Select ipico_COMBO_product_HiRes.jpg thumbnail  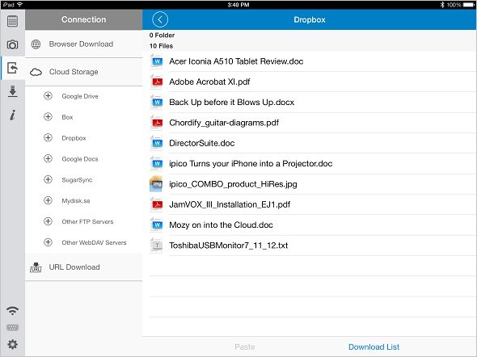(156, 184)
